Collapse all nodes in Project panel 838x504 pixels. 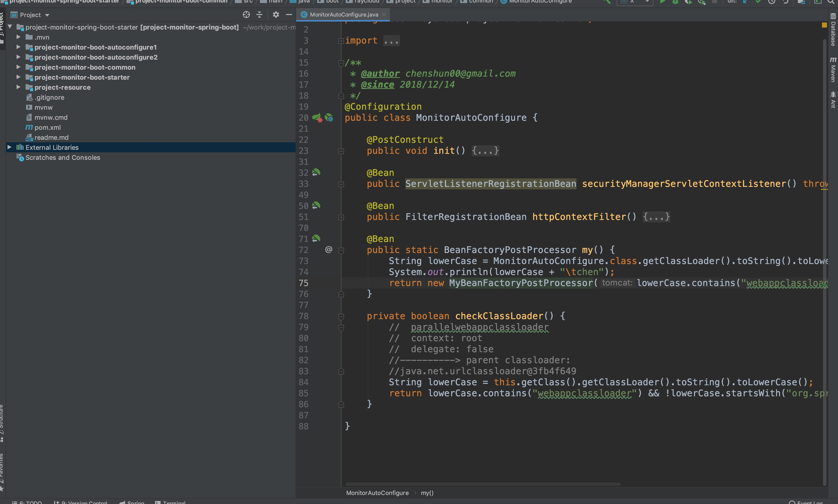point(259,15)
